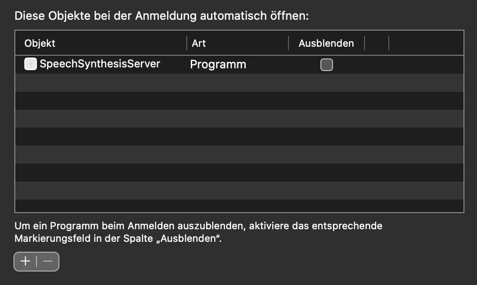Toggle Ausblenden checkbox for SpeechSynthesisServer

point(326,65)
